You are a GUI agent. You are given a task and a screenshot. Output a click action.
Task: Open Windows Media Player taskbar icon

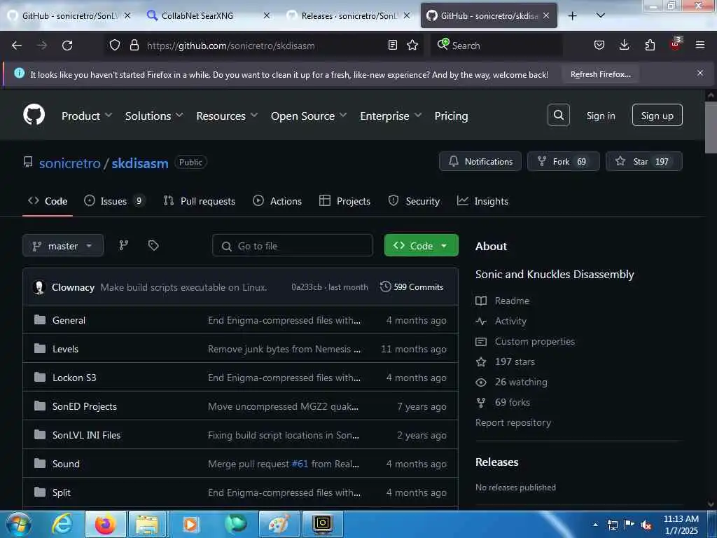(190, 524)
